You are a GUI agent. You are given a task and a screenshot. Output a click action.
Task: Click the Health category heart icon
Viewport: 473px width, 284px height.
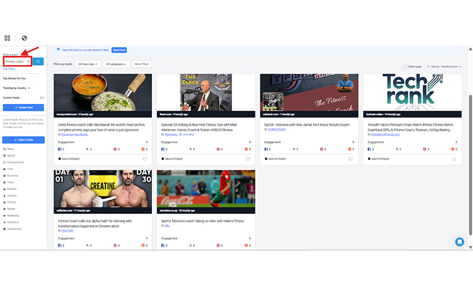(x=4, y=209)
